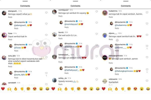Reply to hudaemma's comment
Viewport: 151px width, 100px height.
[x=111, y=17]
